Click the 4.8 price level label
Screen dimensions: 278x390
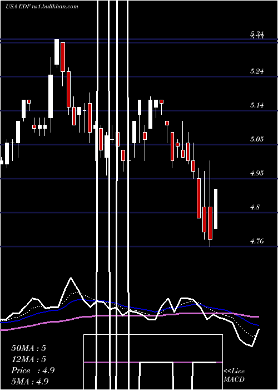(255, 207)
